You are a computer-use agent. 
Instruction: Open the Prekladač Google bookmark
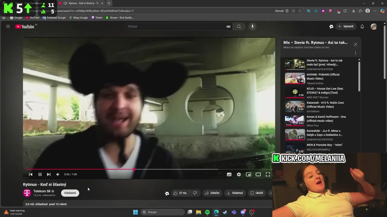[54, 17]
